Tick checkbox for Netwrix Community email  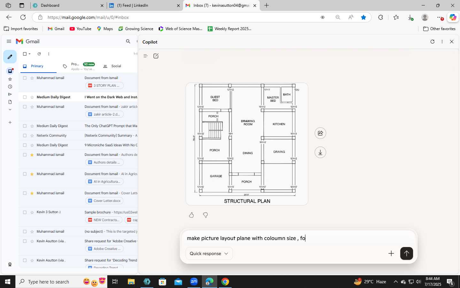pos(25,135)
